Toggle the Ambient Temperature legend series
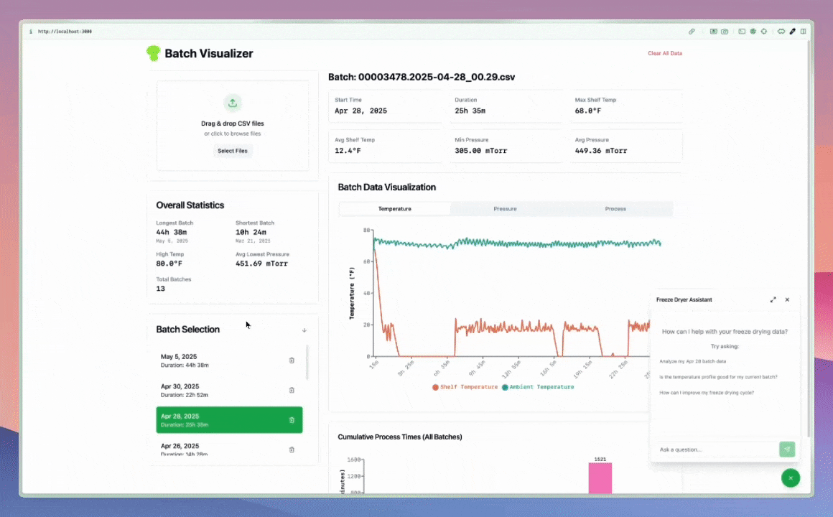Screen dimensions: 833x517 538,387
